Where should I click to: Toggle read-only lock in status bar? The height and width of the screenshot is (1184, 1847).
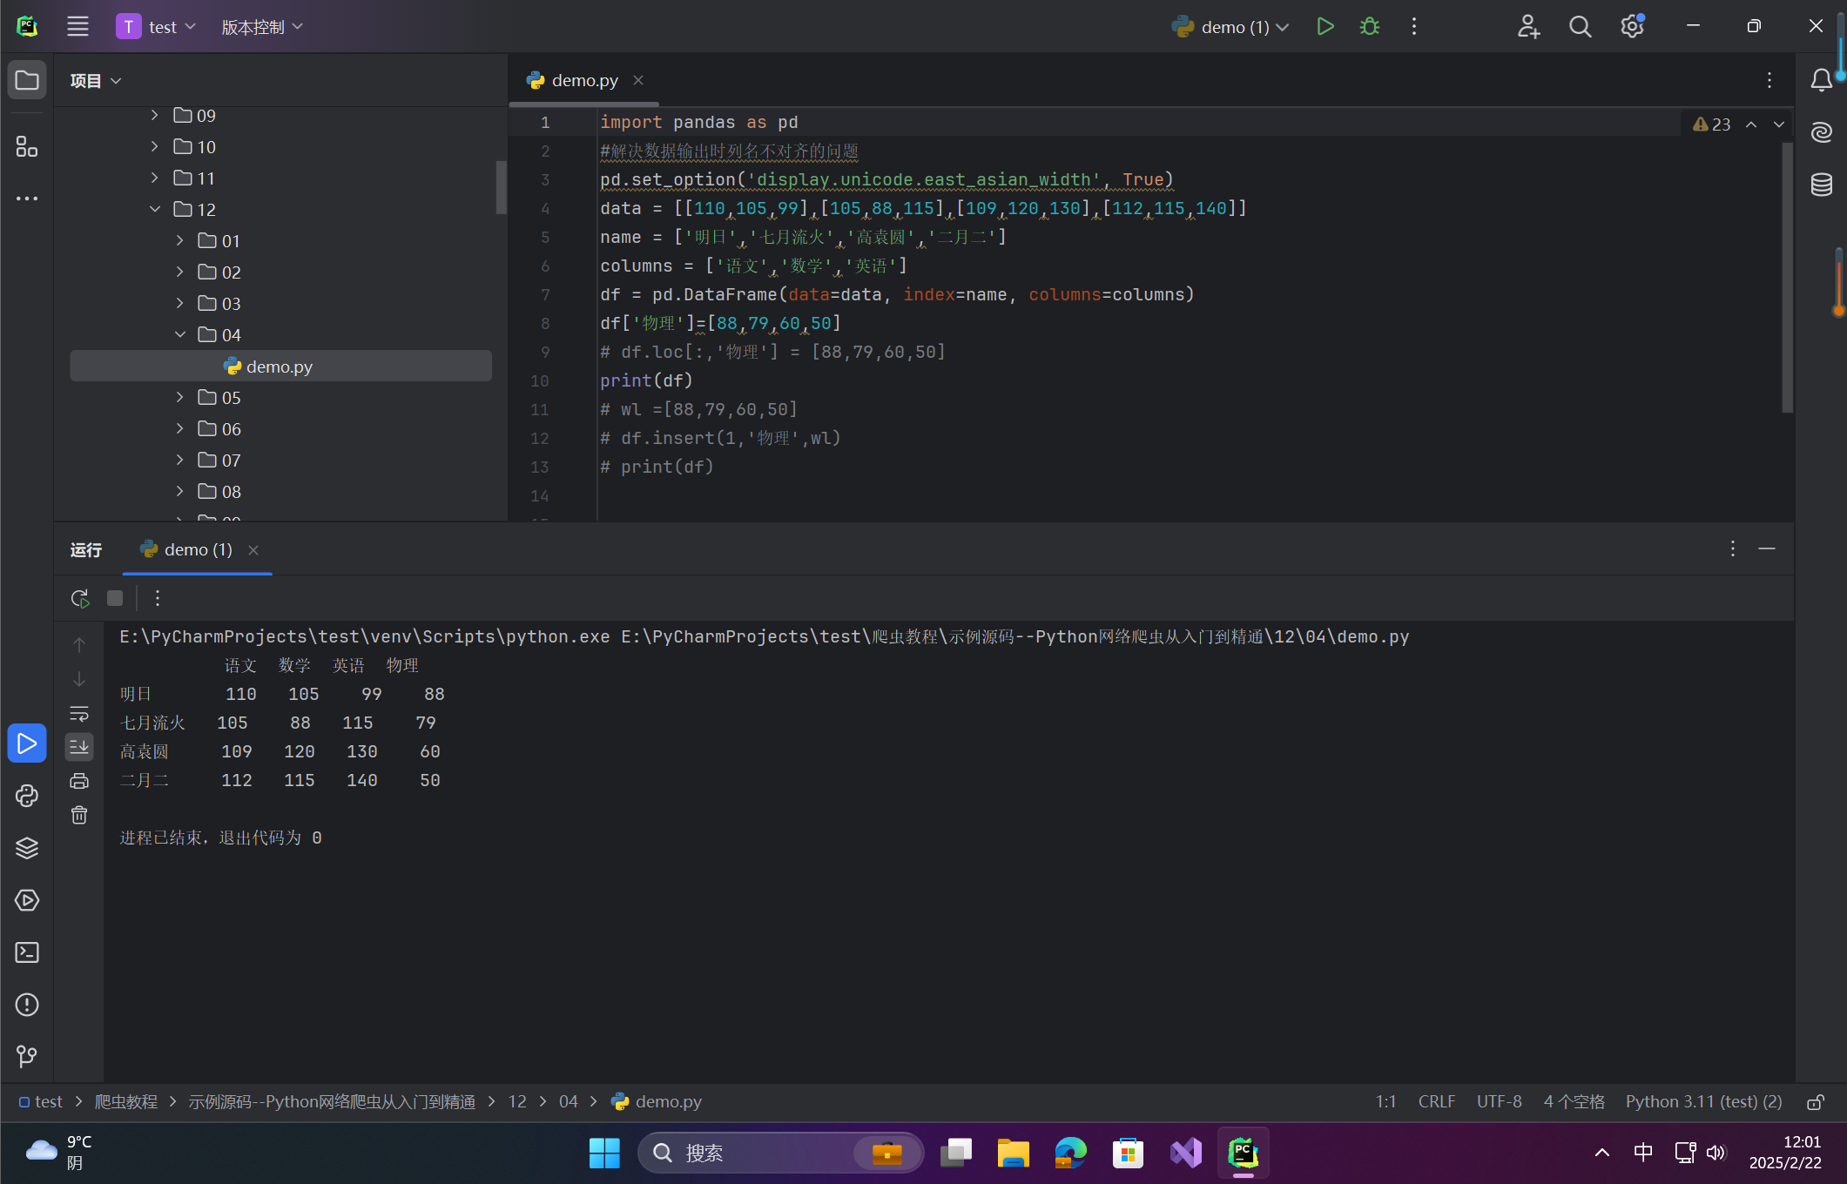[1815, 1102]
